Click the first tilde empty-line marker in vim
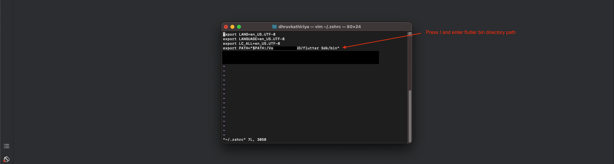614x164 pixels. tap(224, 66)
